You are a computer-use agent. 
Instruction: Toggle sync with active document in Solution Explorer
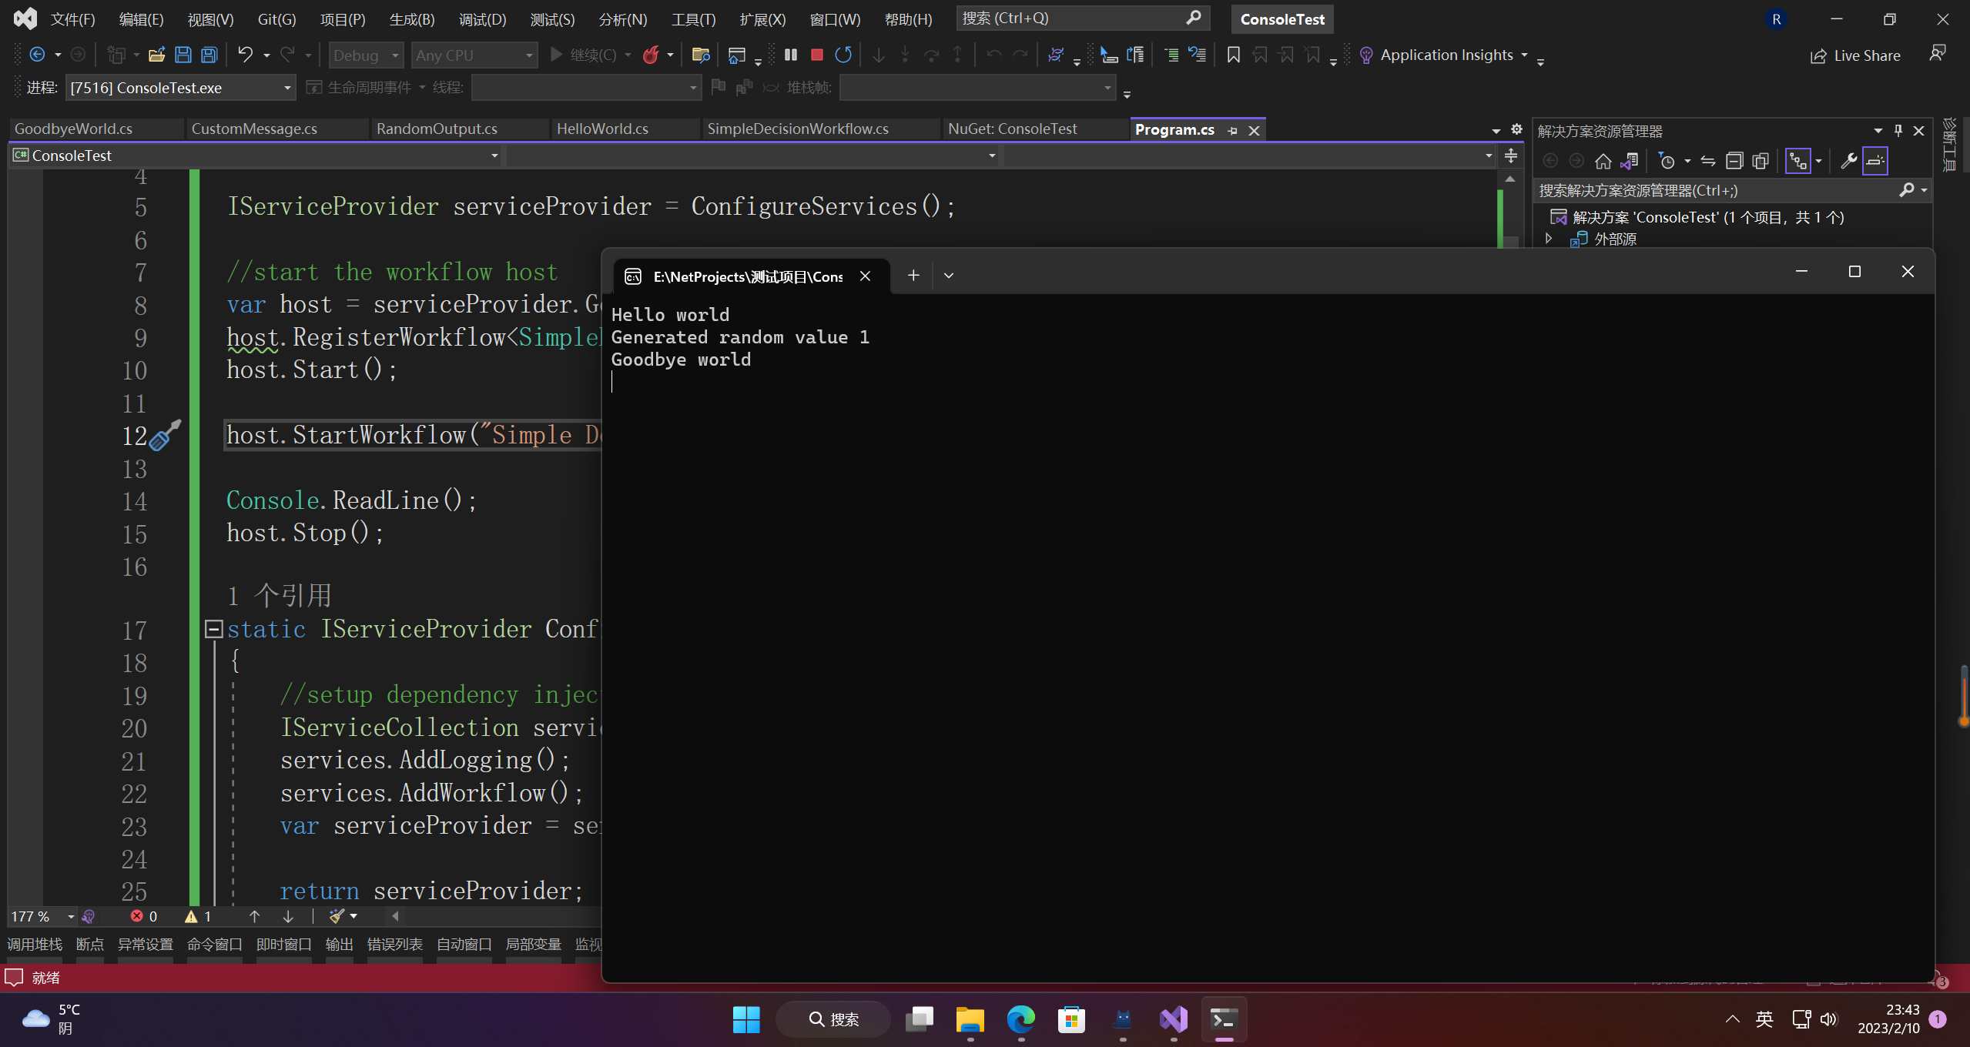1707,161
